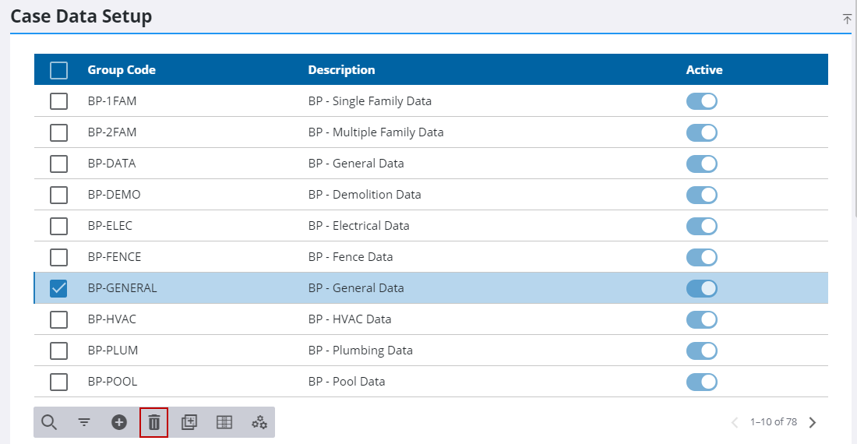
Task: Add a new group with the plus icon
Action: point(119,422)
